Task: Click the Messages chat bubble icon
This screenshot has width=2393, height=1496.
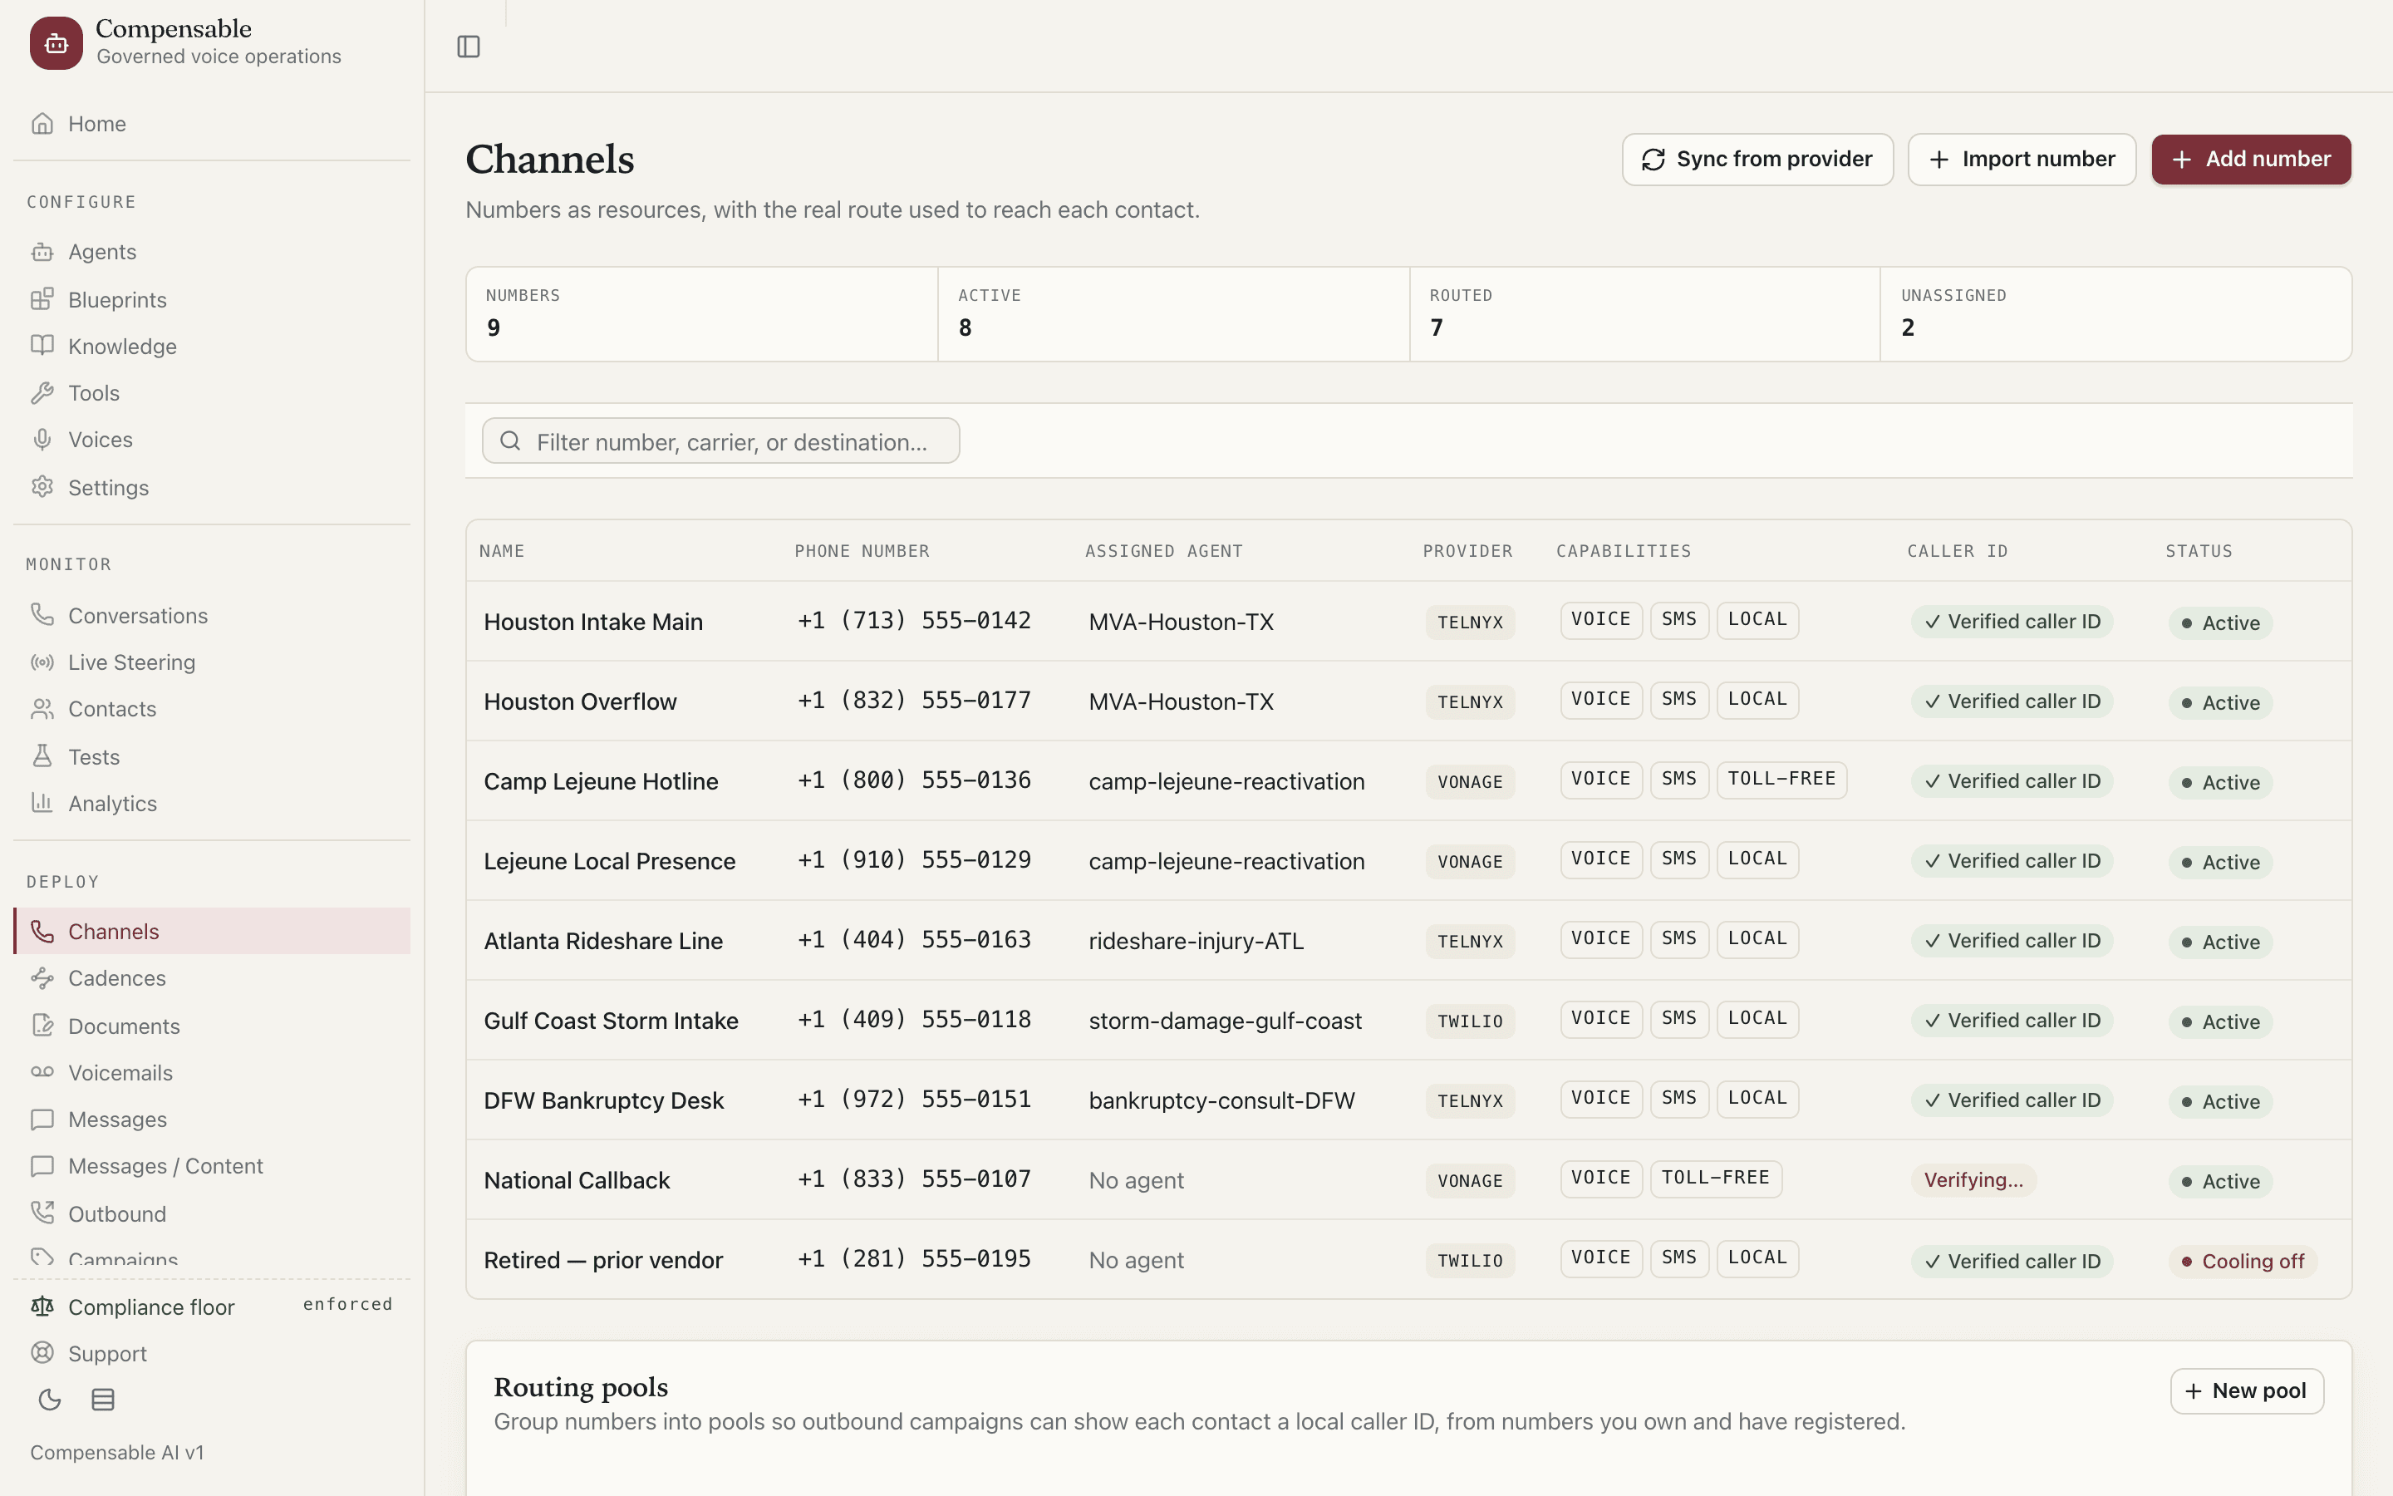Action: pos(42,1119)
